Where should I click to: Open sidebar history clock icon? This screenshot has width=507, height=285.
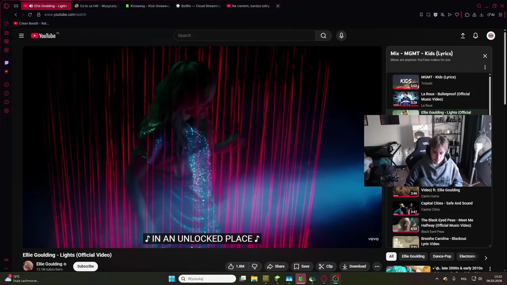pyautogui.click(x=6, y=93)
